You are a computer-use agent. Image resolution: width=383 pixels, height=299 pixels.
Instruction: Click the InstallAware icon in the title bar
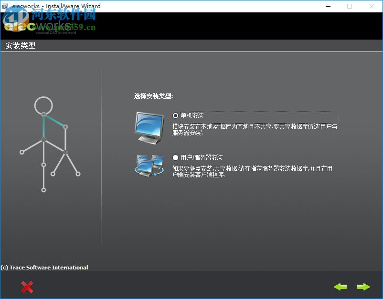pos(5,6)
